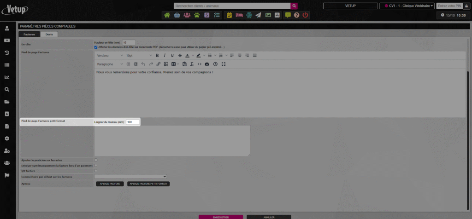Open the paw print animals icon
Image resolution: width=472 pixels, height=219 pixels.
197,15
